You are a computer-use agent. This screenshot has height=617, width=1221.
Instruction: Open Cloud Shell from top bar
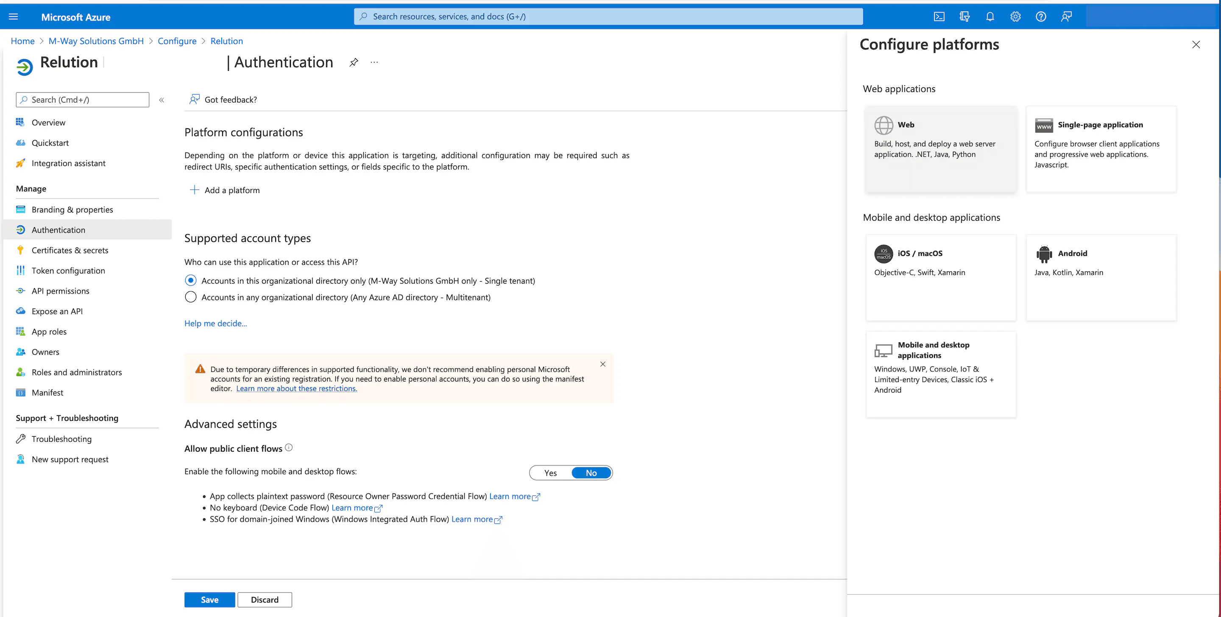[939, 17]
